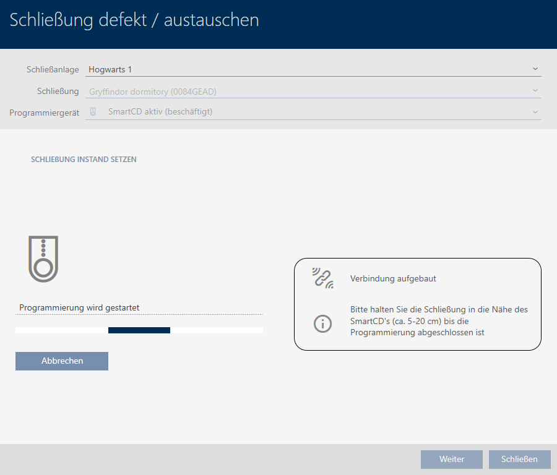This screenshot has width=557, height=475.
Task: Click the SmartCD device icon in Programmiergerät field
Action: click(93, 112)
